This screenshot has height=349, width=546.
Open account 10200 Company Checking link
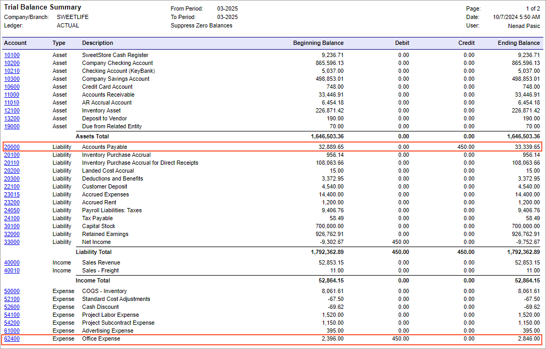(x=12, y=63)
